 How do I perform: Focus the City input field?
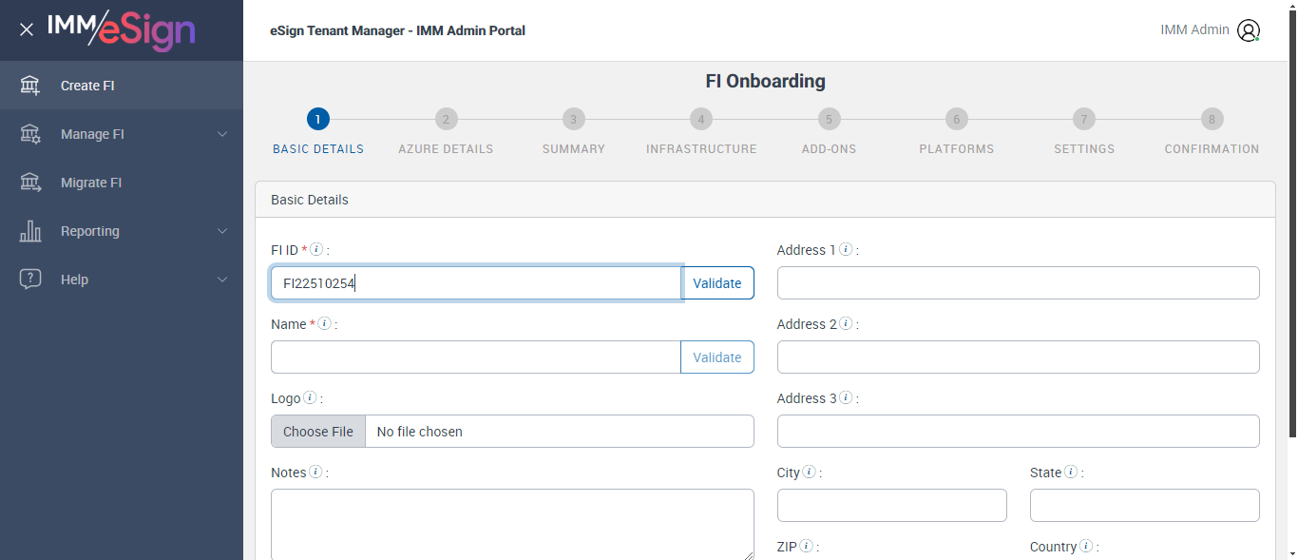[x=891, y=506]
